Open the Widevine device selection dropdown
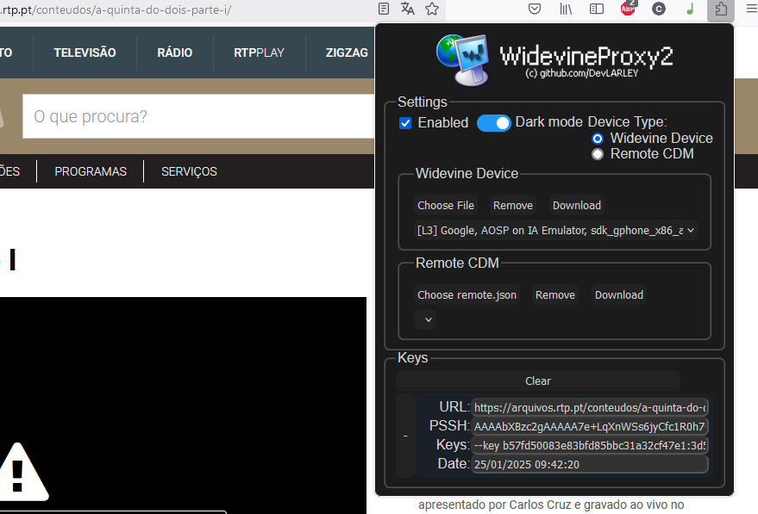 point(555,230)
